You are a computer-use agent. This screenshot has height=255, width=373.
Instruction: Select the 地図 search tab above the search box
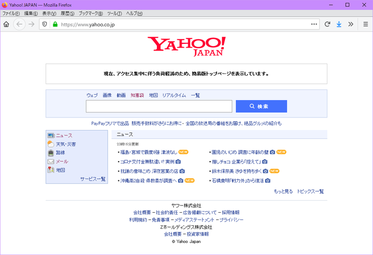pyautogui.click(x=154, y=95)
